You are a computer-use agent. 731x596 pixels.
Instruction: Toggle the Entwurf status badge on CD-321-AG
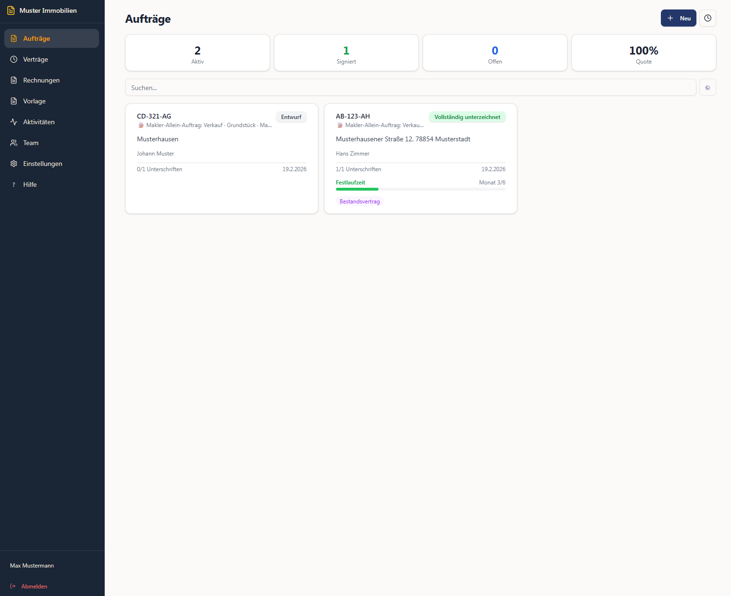click(x=291, y=117)
